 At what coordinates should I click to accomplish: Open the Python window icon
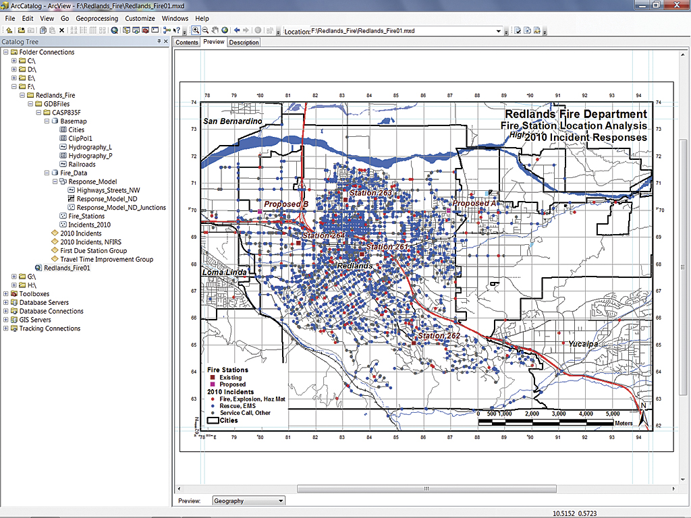[155, 30]
